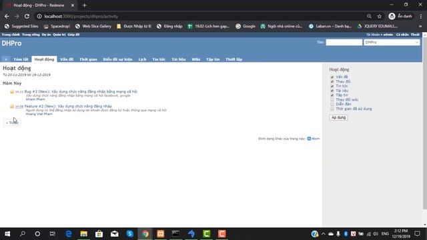Open the Thiết lập tab
Screen dimensions: 427x240
pos(234,59)
